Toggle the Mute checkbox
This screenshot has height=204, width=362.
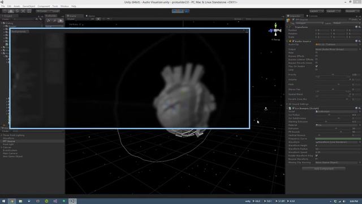[x=316, y=53]
